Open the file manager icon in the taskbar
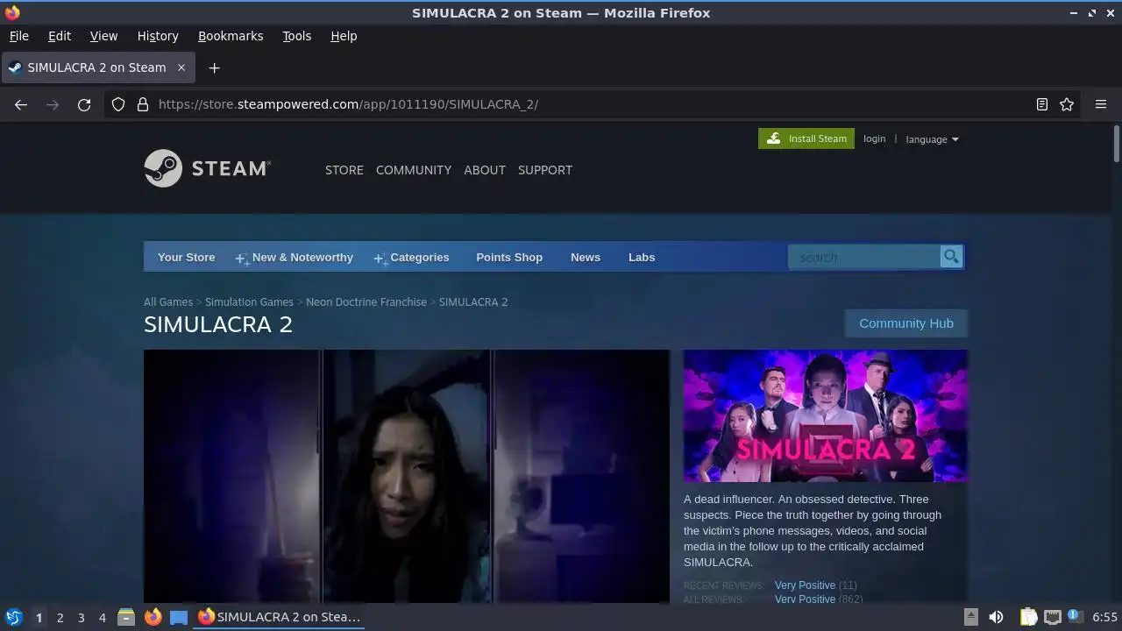 126,617
